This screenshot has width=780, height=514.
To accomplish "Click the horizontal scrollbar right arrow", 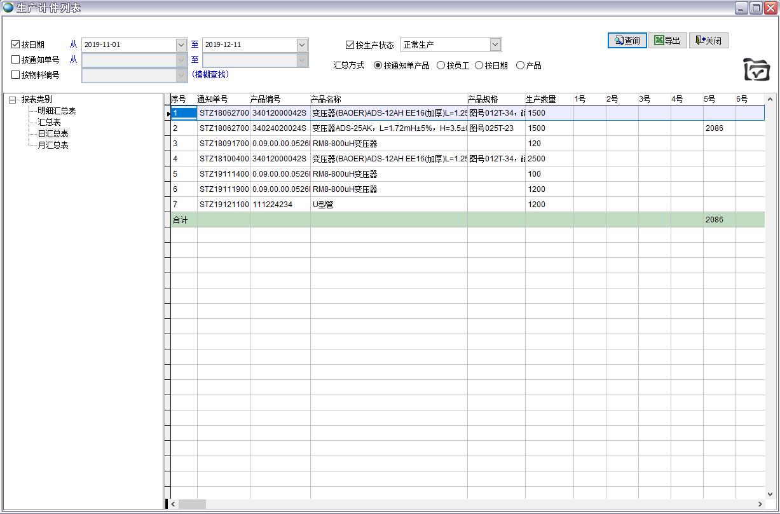I will [x=760, y=504].
